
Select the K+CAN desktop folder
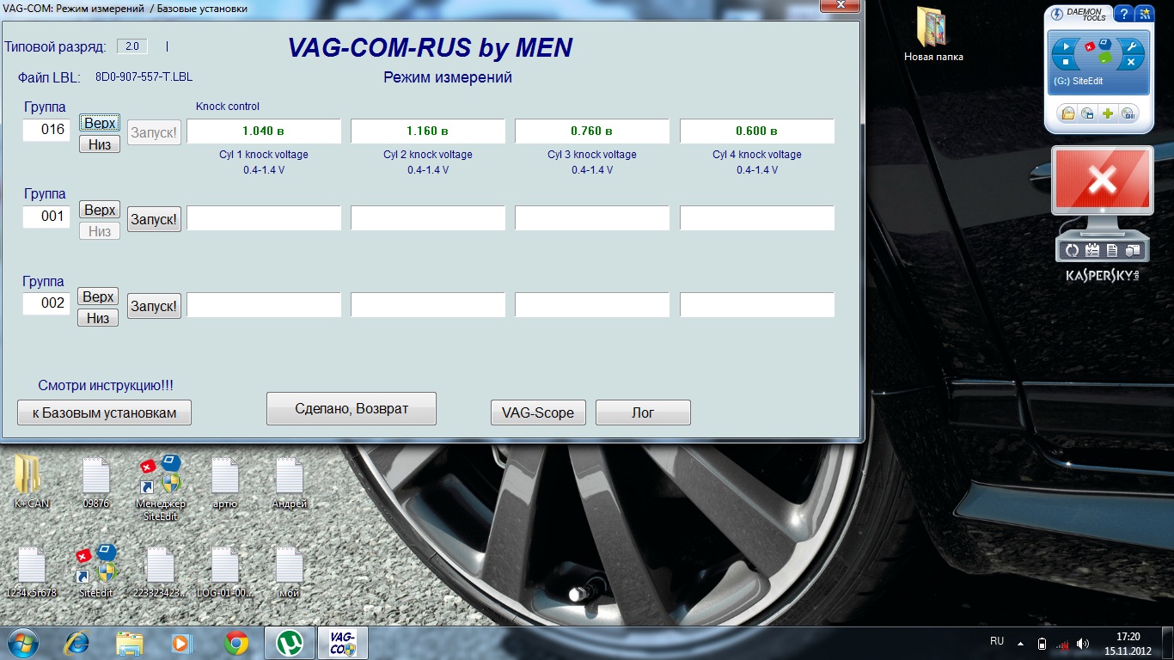31,481
